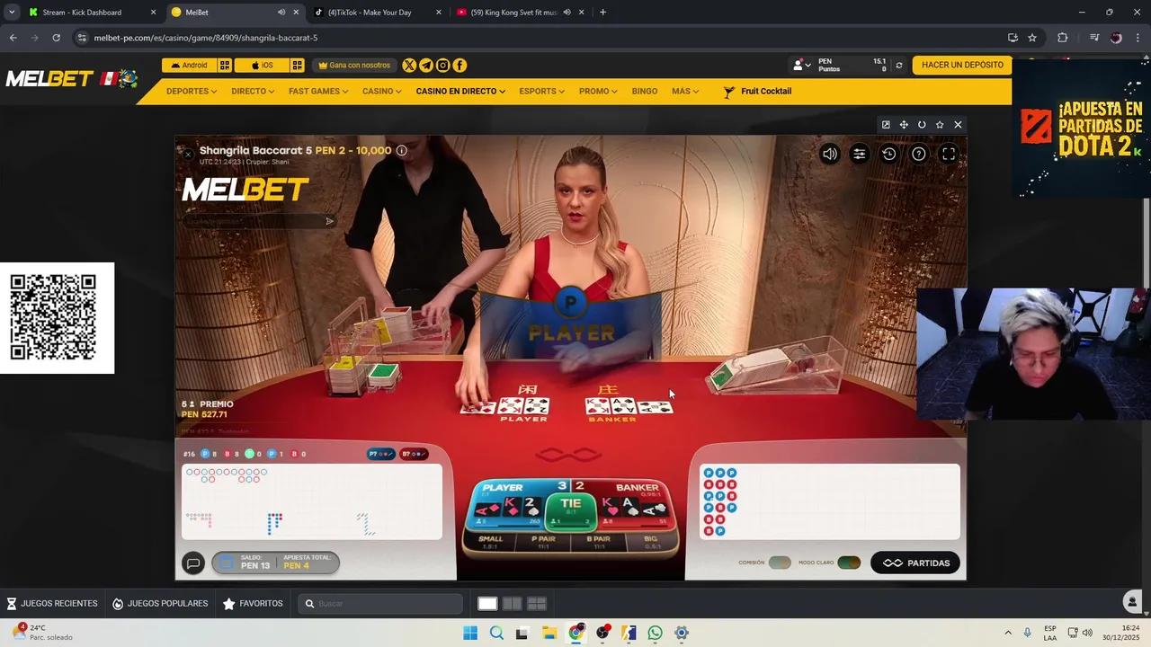1151x647 pixels.
Task: Place a bet on Player
Action: pyautogui.click(x=510, y=504)
